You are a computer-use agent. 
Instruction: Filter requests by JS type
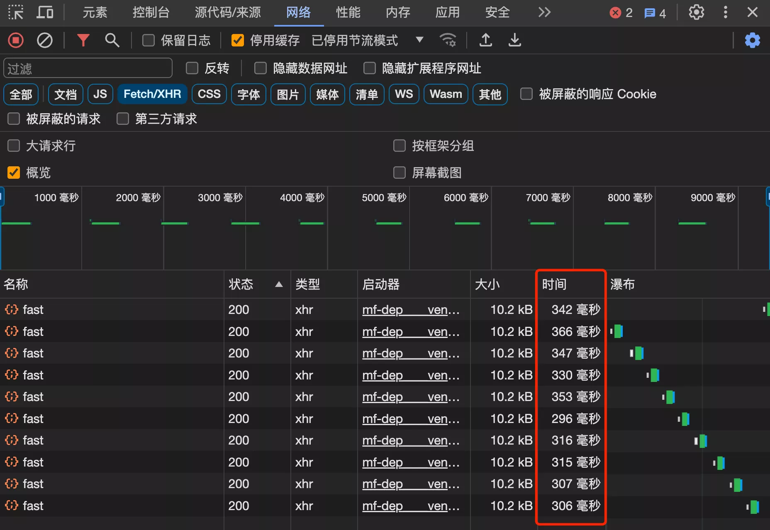click(x=100, y=94)
